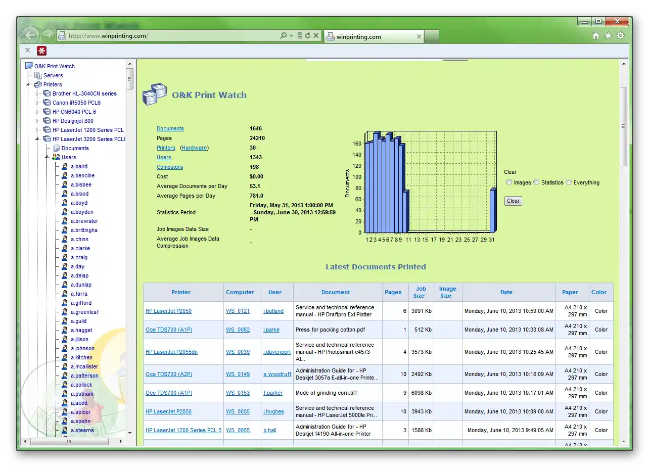Refresh the page with reload icon

pyautogui.click(x=308, y=36)
